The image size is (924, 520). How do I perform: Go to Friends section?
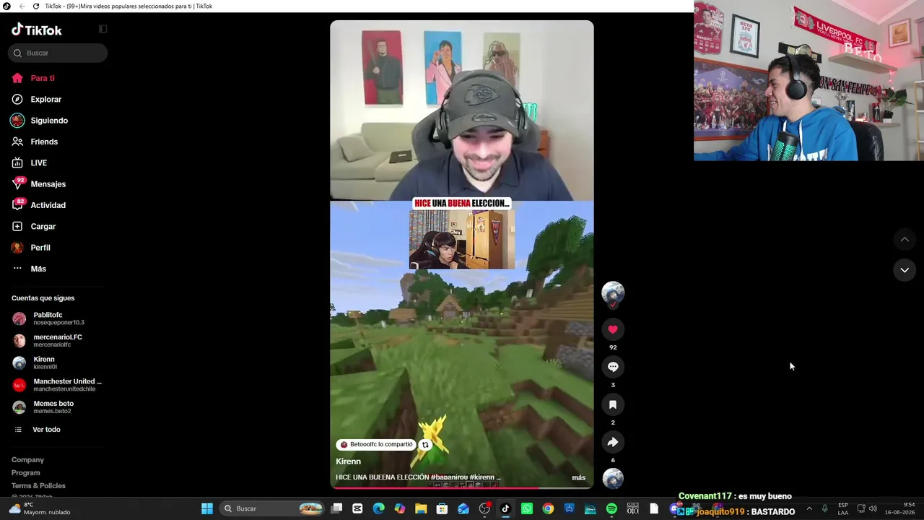(x=43, y=142)
